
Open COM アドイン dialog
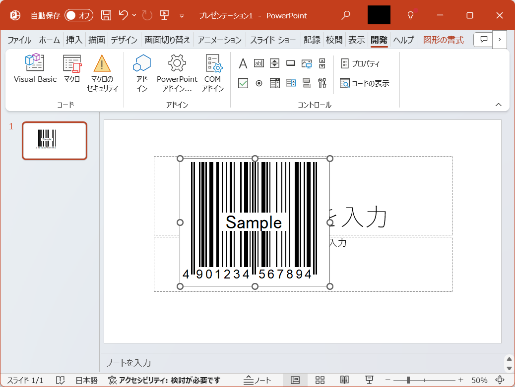[x=213, y=73]
